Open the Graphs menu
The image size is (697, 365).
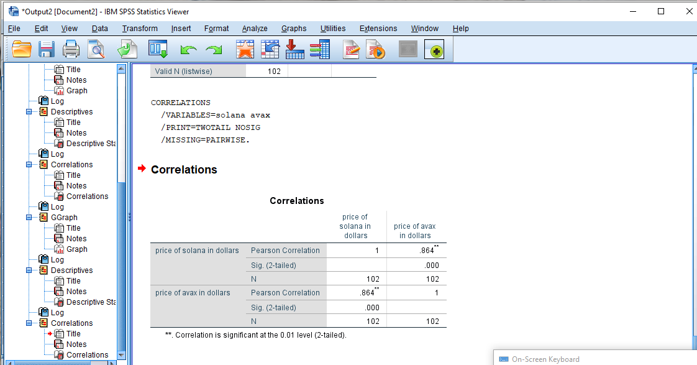[x=294, y=29]
